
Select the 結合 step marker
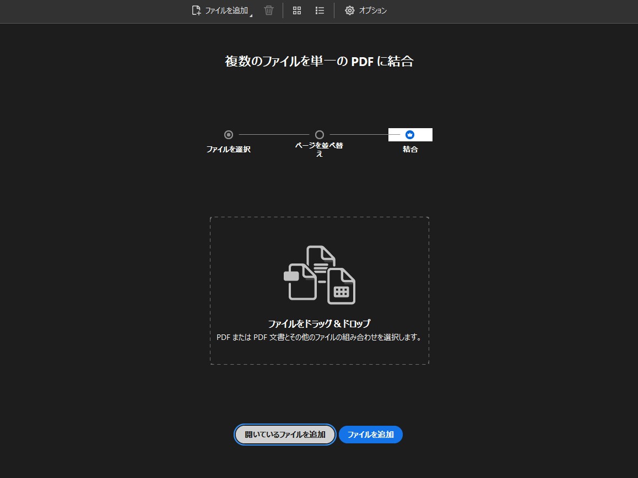(x=410, y=134)
